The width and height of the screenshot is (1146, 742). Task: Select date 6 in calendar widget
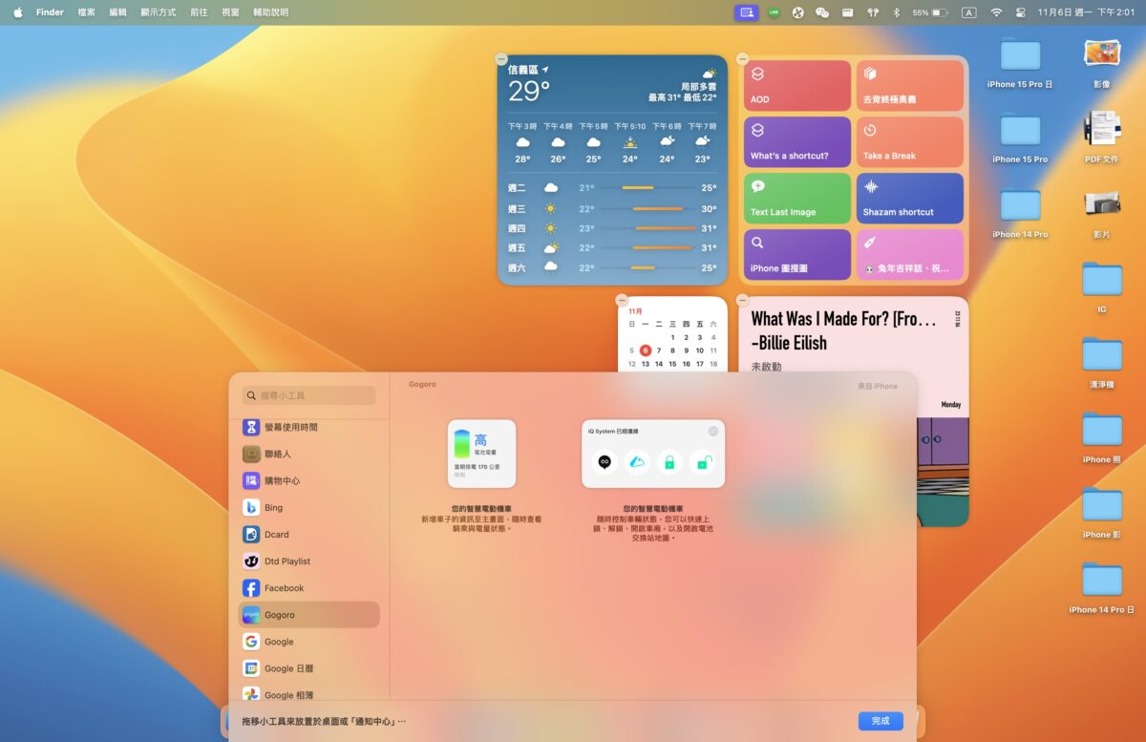coord(646,350)
